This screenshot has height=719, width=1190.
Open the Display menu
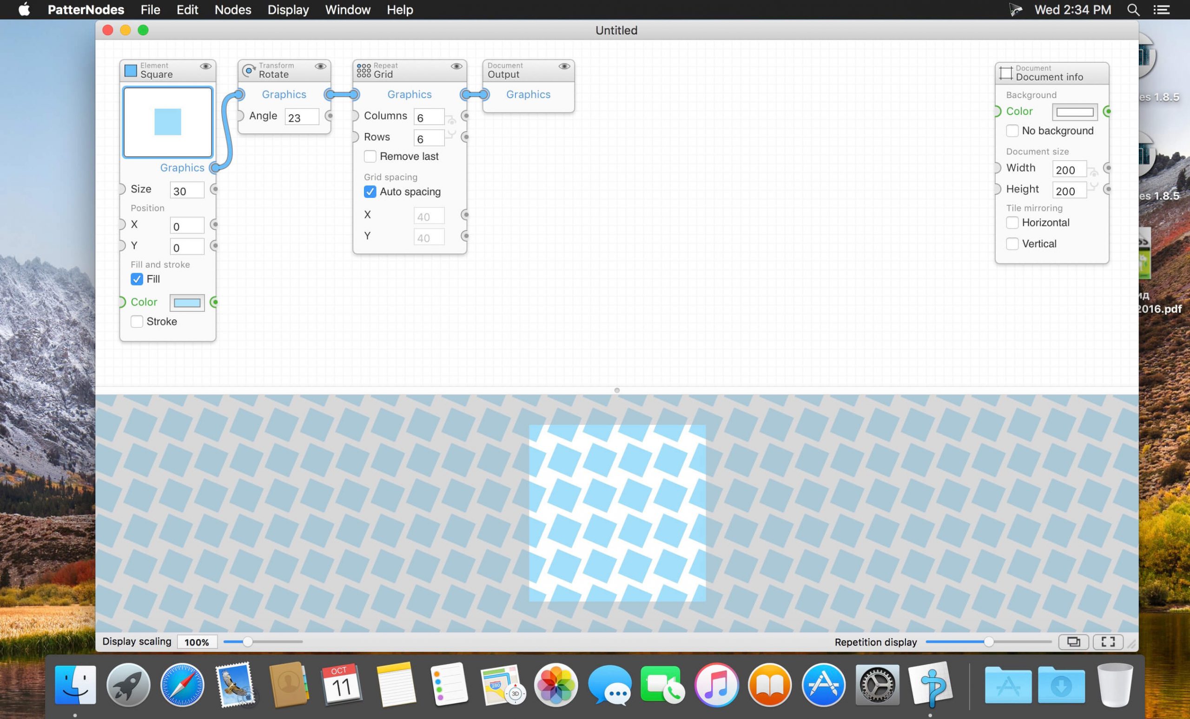tap(287, 10)
